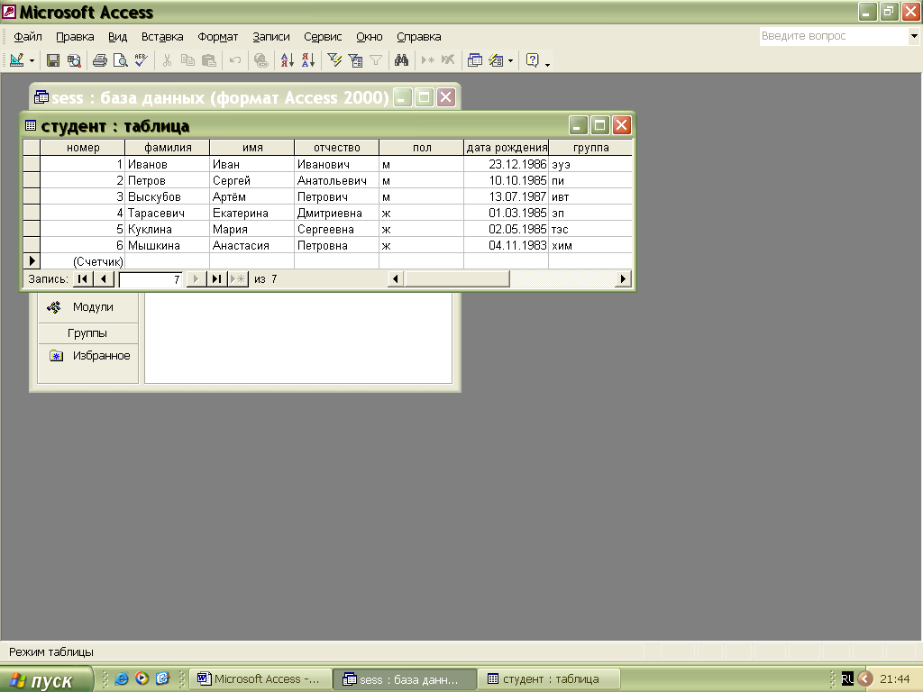Screen dimensions: 923x692
Task: Click the Введите вопрос help input box
Action: 834,36
